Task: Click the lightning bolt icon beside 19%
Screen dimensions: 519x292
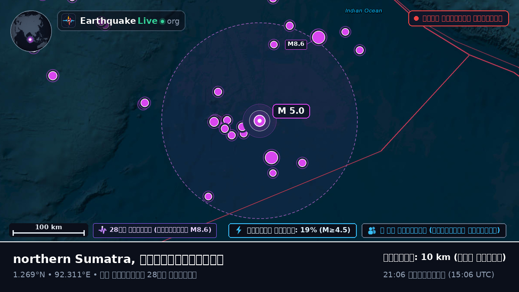Action: pos(238,230)
